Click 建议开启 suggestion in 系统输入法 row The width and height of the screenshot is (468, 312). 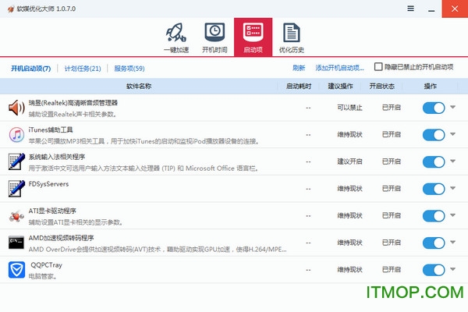tap(349, 161)
